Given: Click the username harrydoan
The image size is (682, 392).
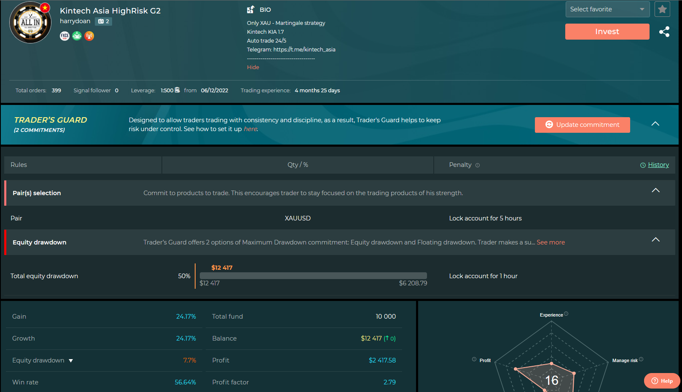Looking at the screenshot, I should [75, 21].
